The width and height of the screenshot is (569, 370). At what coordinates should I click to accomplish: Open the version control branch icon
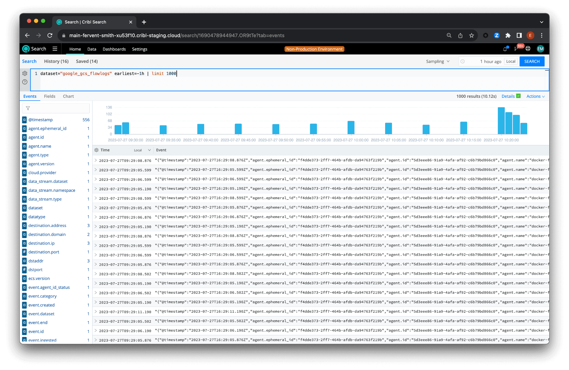coord(516,49)
